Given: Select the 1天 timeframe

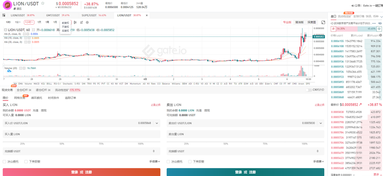Looking at the screenshot, I should 39,22.
